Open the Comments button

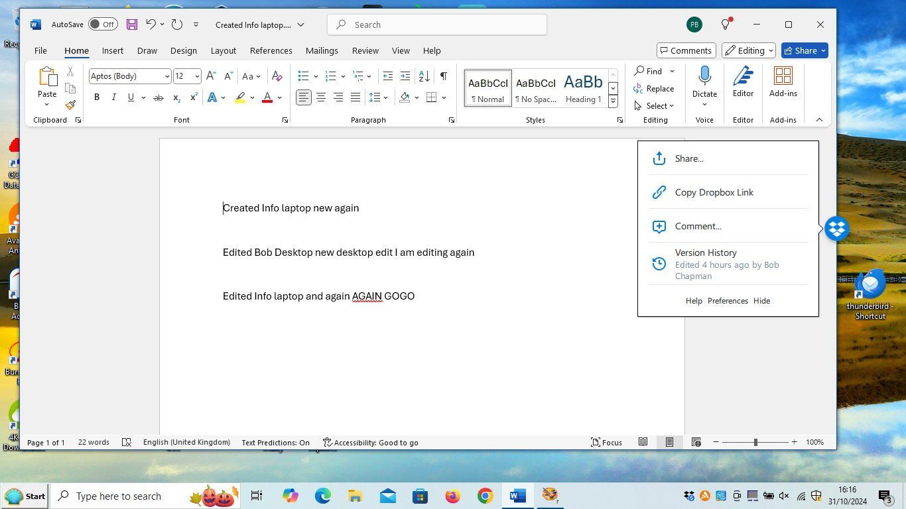pos(684,50)
